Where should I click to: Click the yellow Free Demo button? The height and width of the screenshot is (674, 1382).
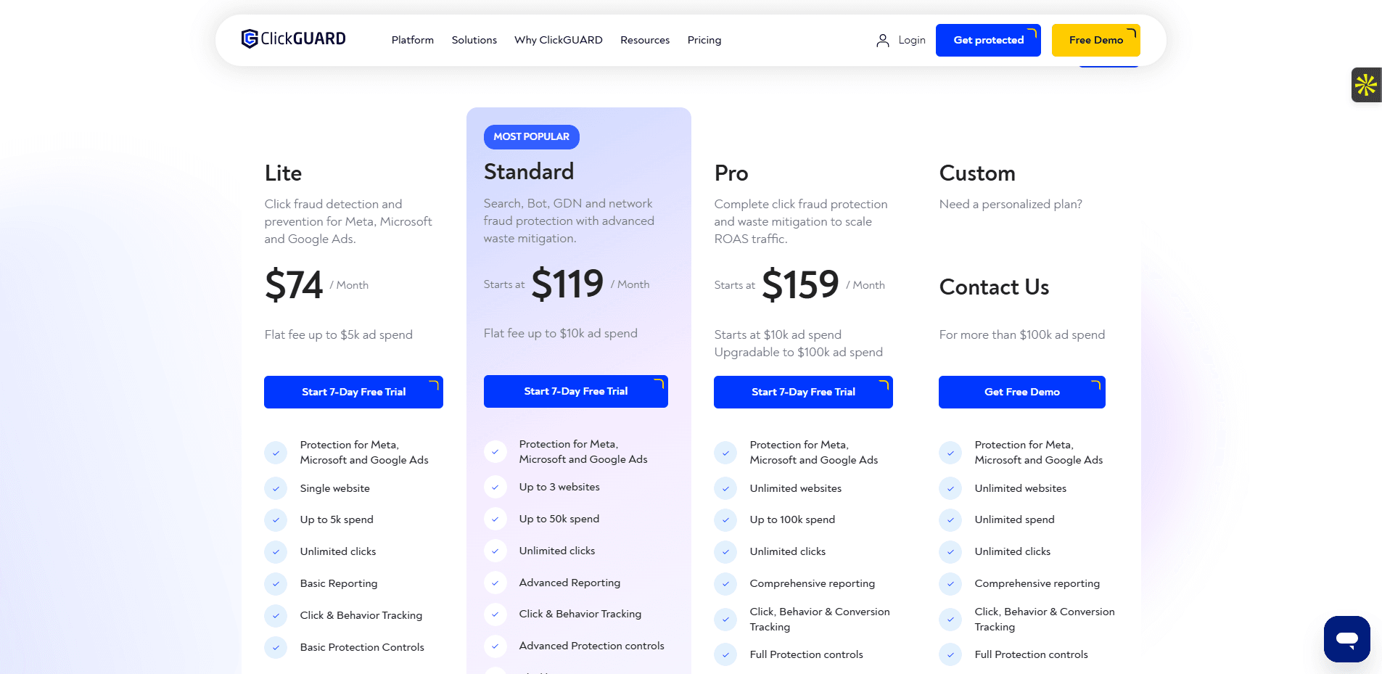coord(1095,40)
